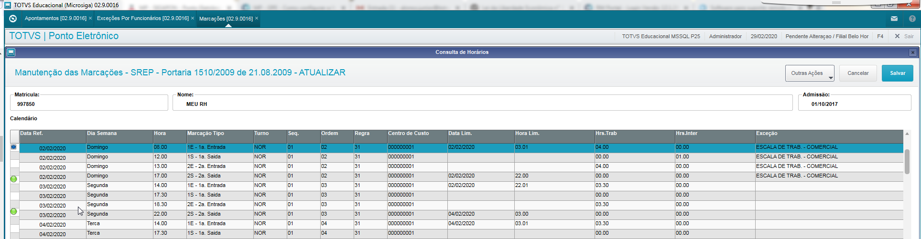Switch to Exceções Por Funcionários tab
The image size is (921, 239).
[x=142, y=18]
